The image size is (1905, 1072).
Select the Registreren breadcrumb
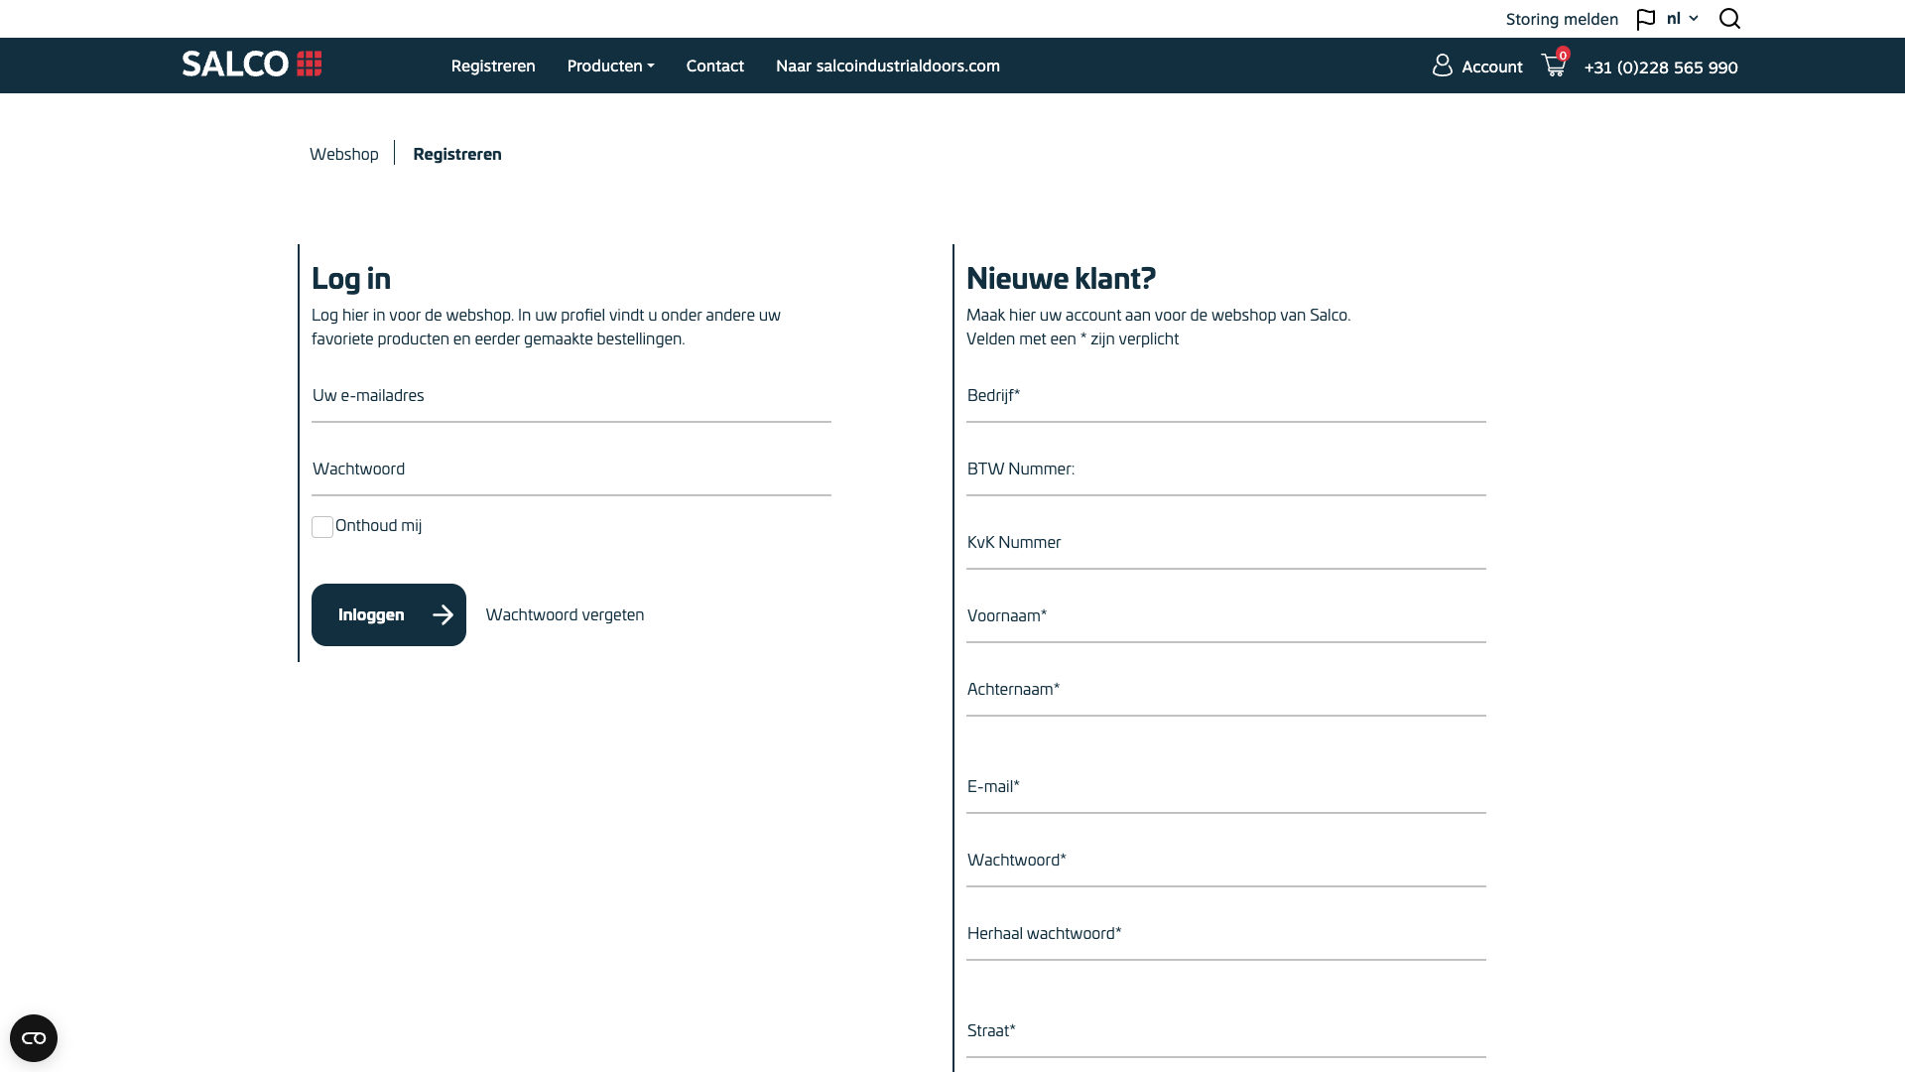457,154
